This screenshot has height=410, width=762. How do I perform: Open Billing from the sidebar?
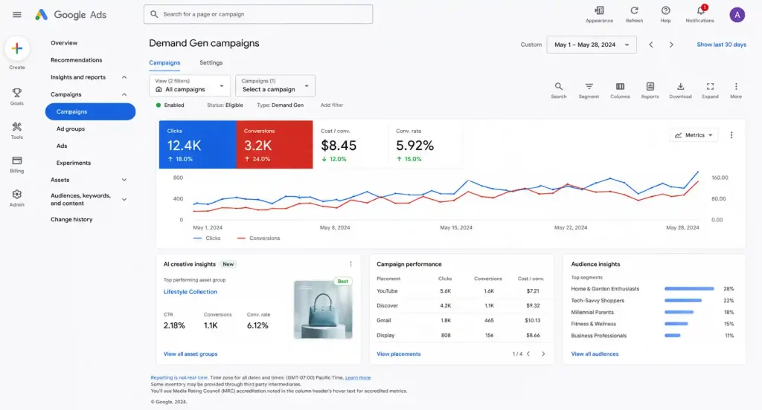pos(17,164)
